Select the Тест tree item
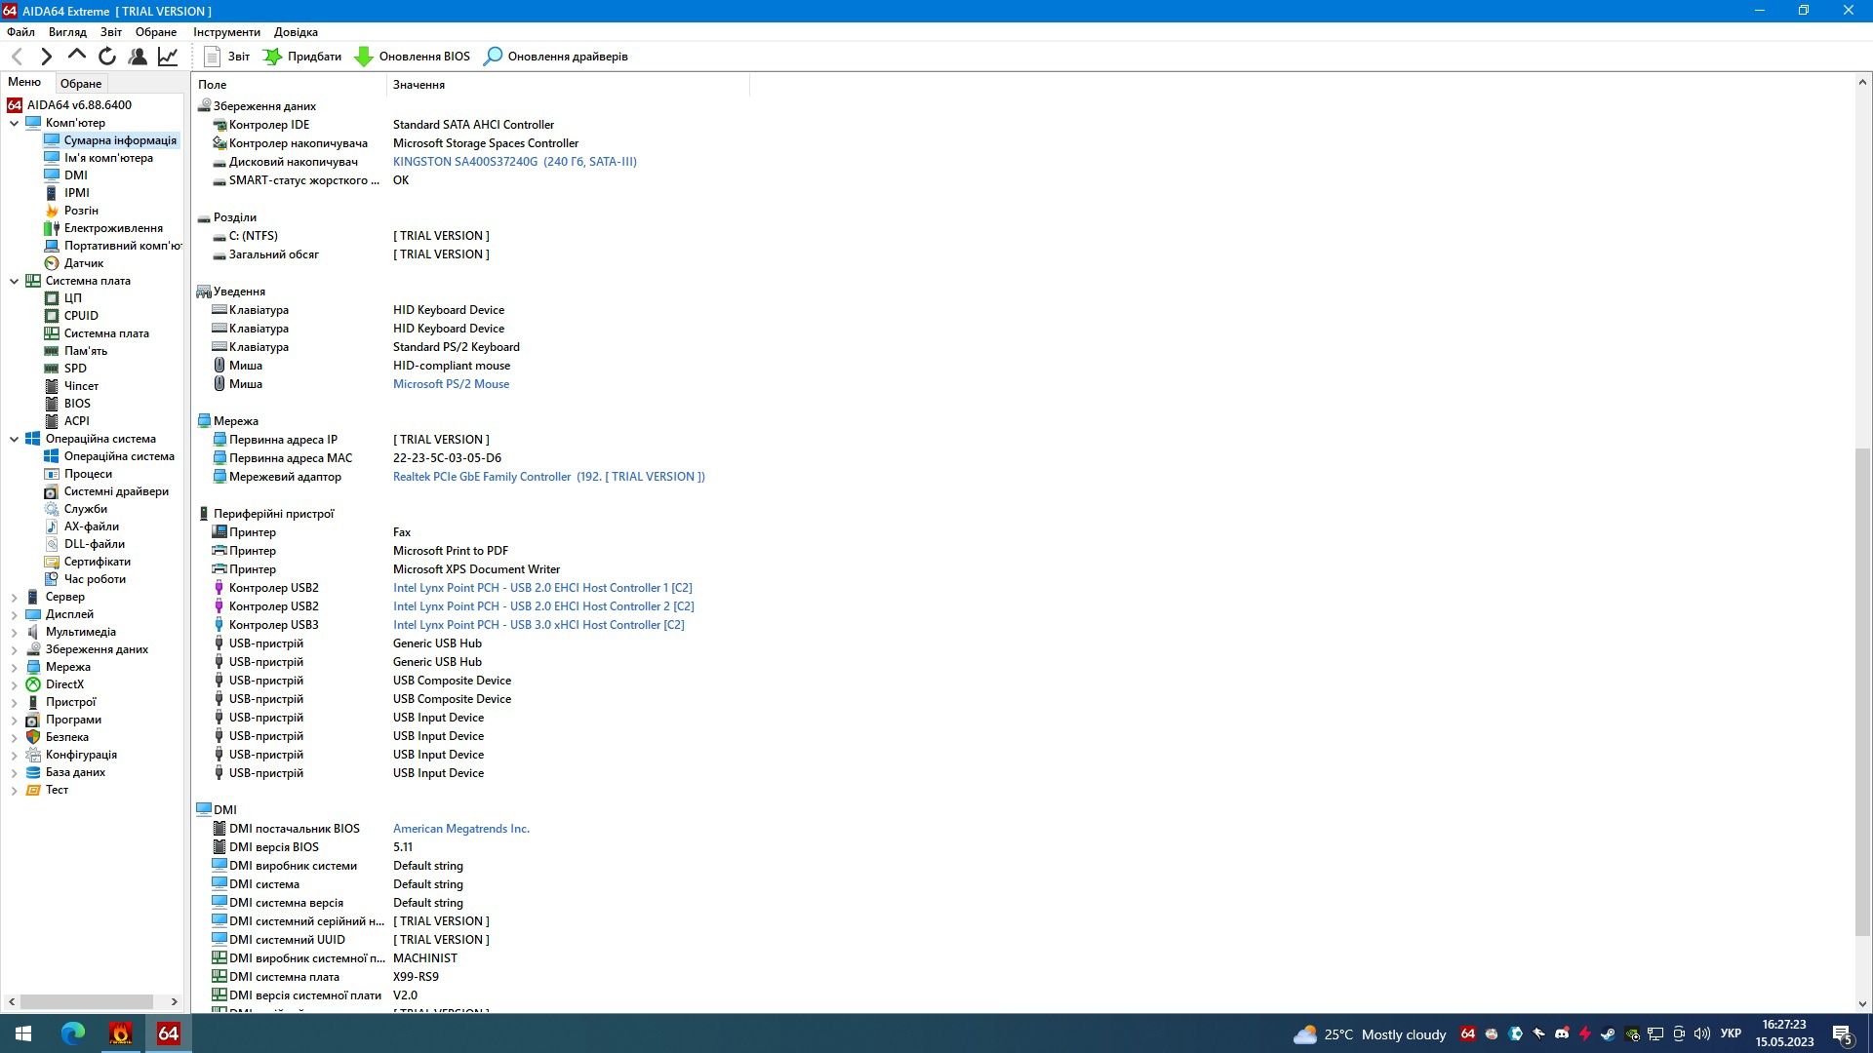The image size is (1873, 1053). click(x=57, y=790)
